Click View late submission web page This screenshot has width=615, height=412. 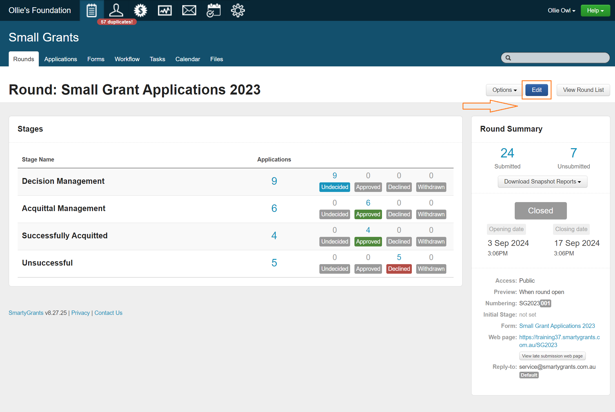point(552,356)
